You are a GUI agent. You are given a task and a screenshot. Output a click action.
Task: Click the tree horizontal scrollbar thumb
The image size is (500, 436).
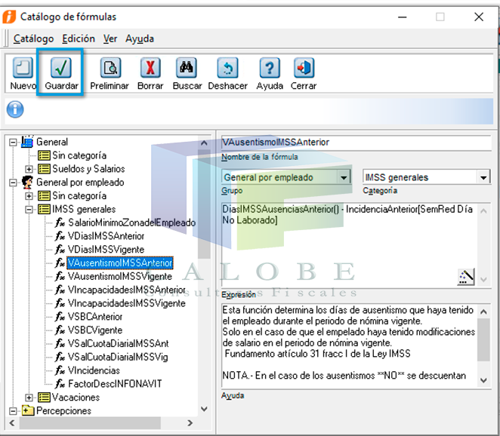90,423
